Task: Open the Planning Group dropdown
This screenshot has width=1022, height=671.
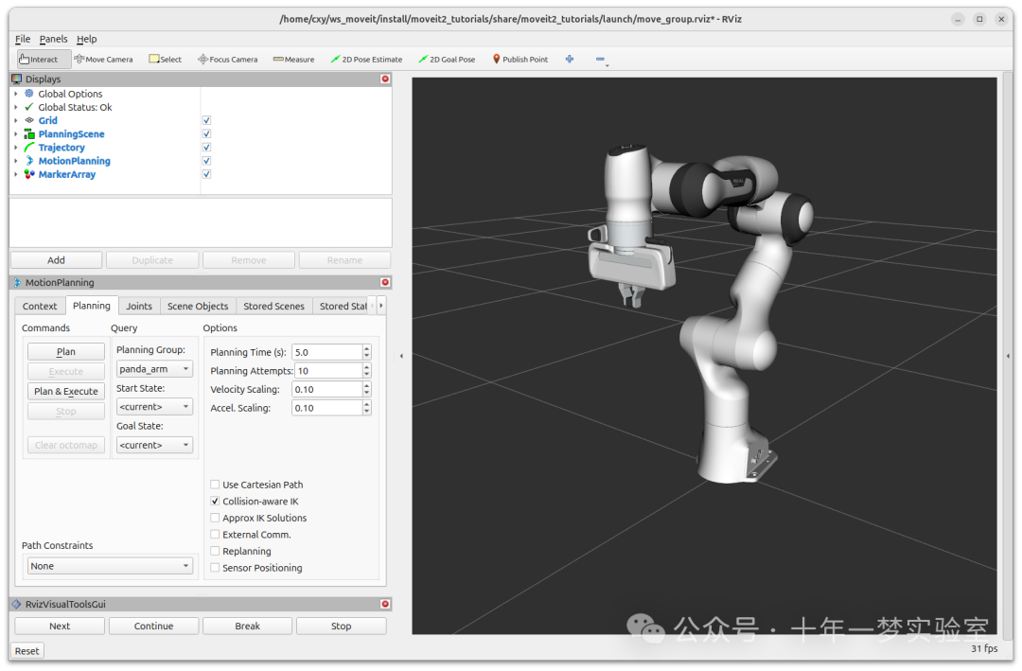Action: pyautogui.click(x=154, y=369)
